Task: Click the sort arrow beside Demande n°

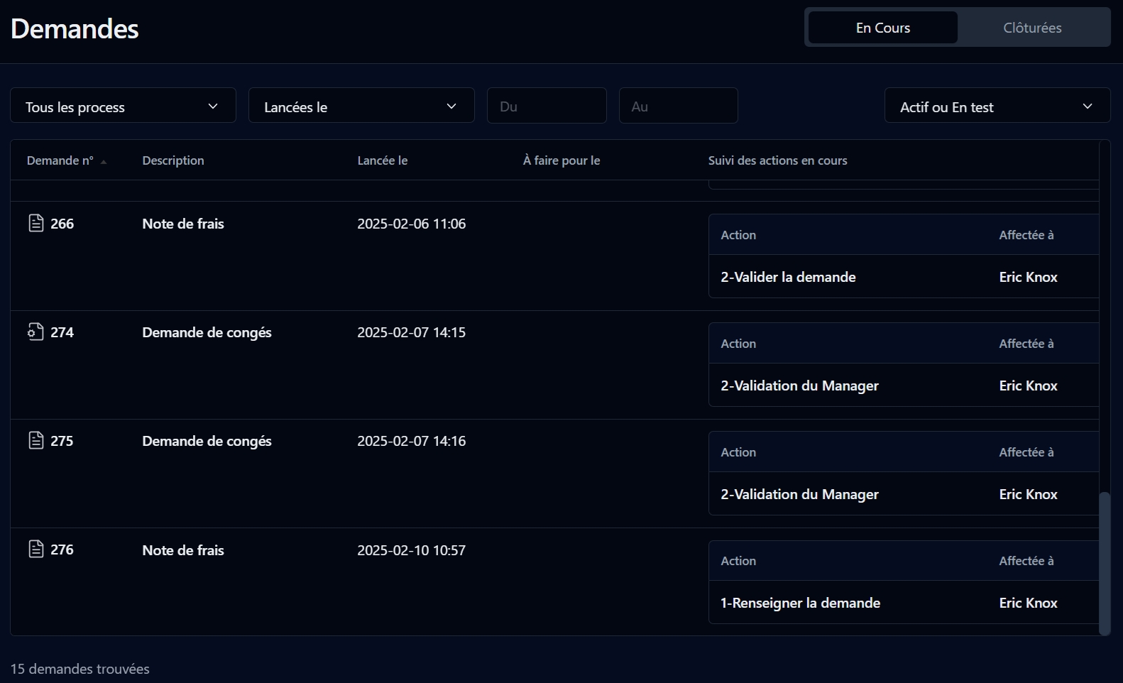Action: pos(104,162)
